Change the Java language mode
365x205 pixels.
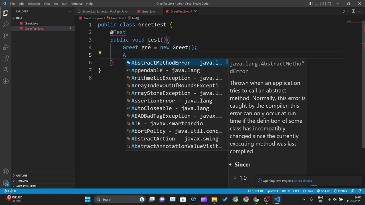pos(310,191)
